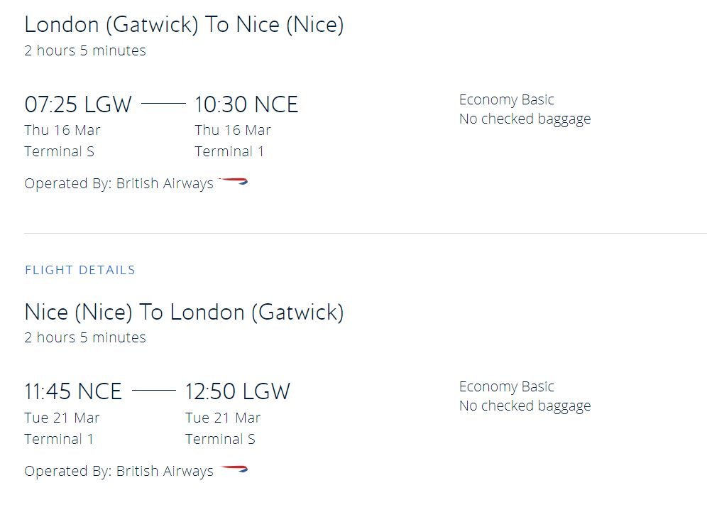This screenshot has width=707, height=505.
Task: Click Terminal 1 under return departure
Action: pyautogui.click(x=59, y=439)
